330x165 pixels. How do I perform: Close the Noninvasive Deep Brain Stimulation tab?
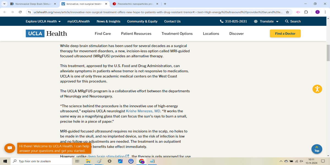click(55, 4)
